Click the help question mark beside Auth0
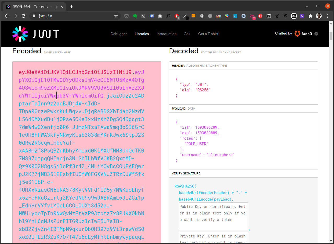The height and width of the screenshot is (244, 334). 316,34
